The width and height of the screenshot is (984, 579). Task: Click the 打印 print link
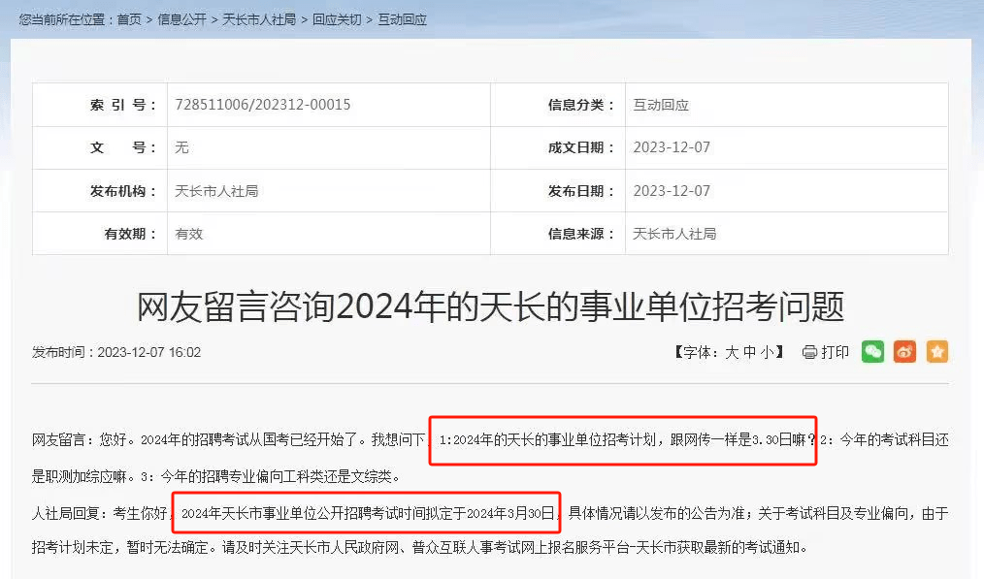click(x=835, y=352)
